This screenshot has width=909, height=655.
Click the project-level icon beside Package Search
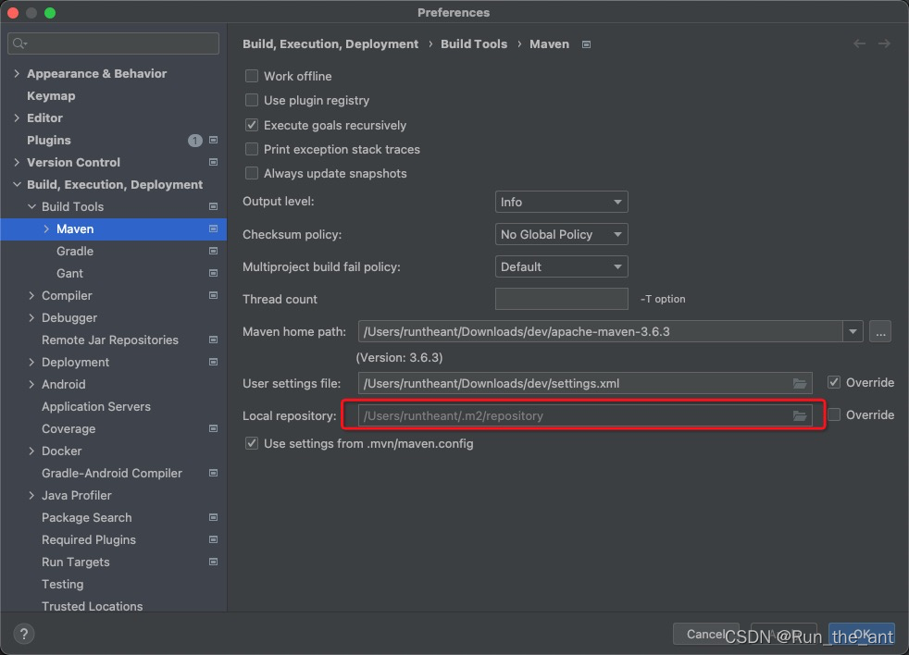tap(213, 517)
